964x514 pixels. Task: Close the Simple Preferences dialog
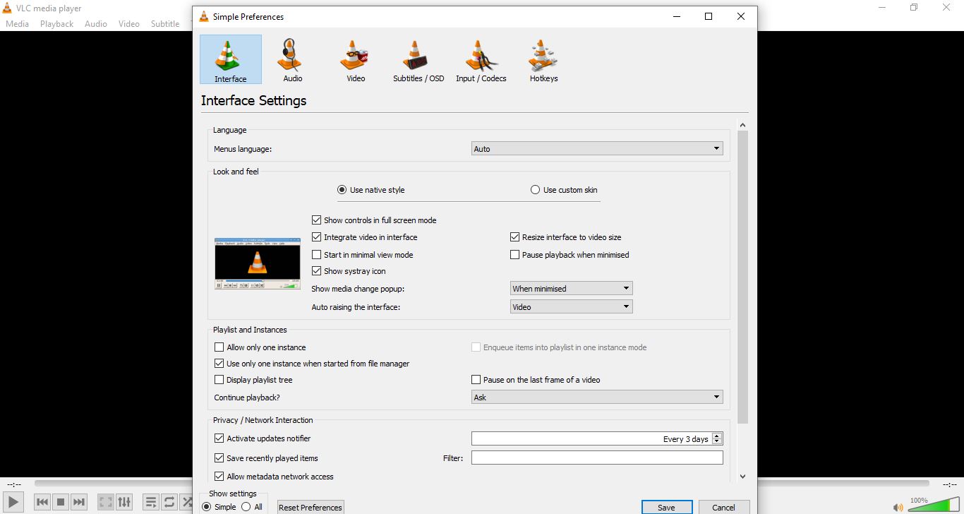coord(741,16)
